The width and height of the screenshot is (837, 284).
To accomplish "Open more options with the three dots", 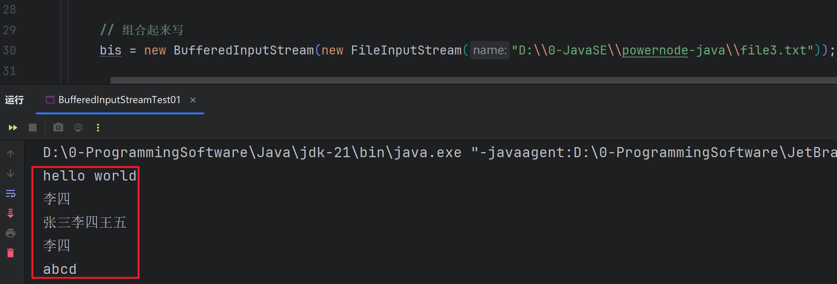I will tap(98, 128).
